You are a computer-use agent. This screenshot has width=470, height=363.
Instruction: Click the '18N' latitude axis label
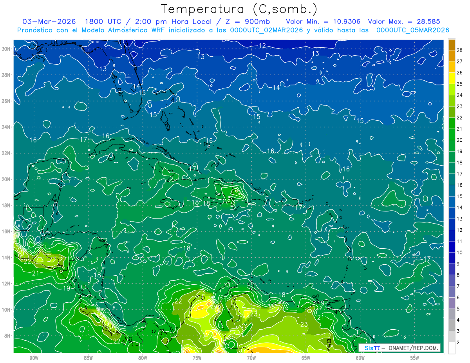point(6,205)
